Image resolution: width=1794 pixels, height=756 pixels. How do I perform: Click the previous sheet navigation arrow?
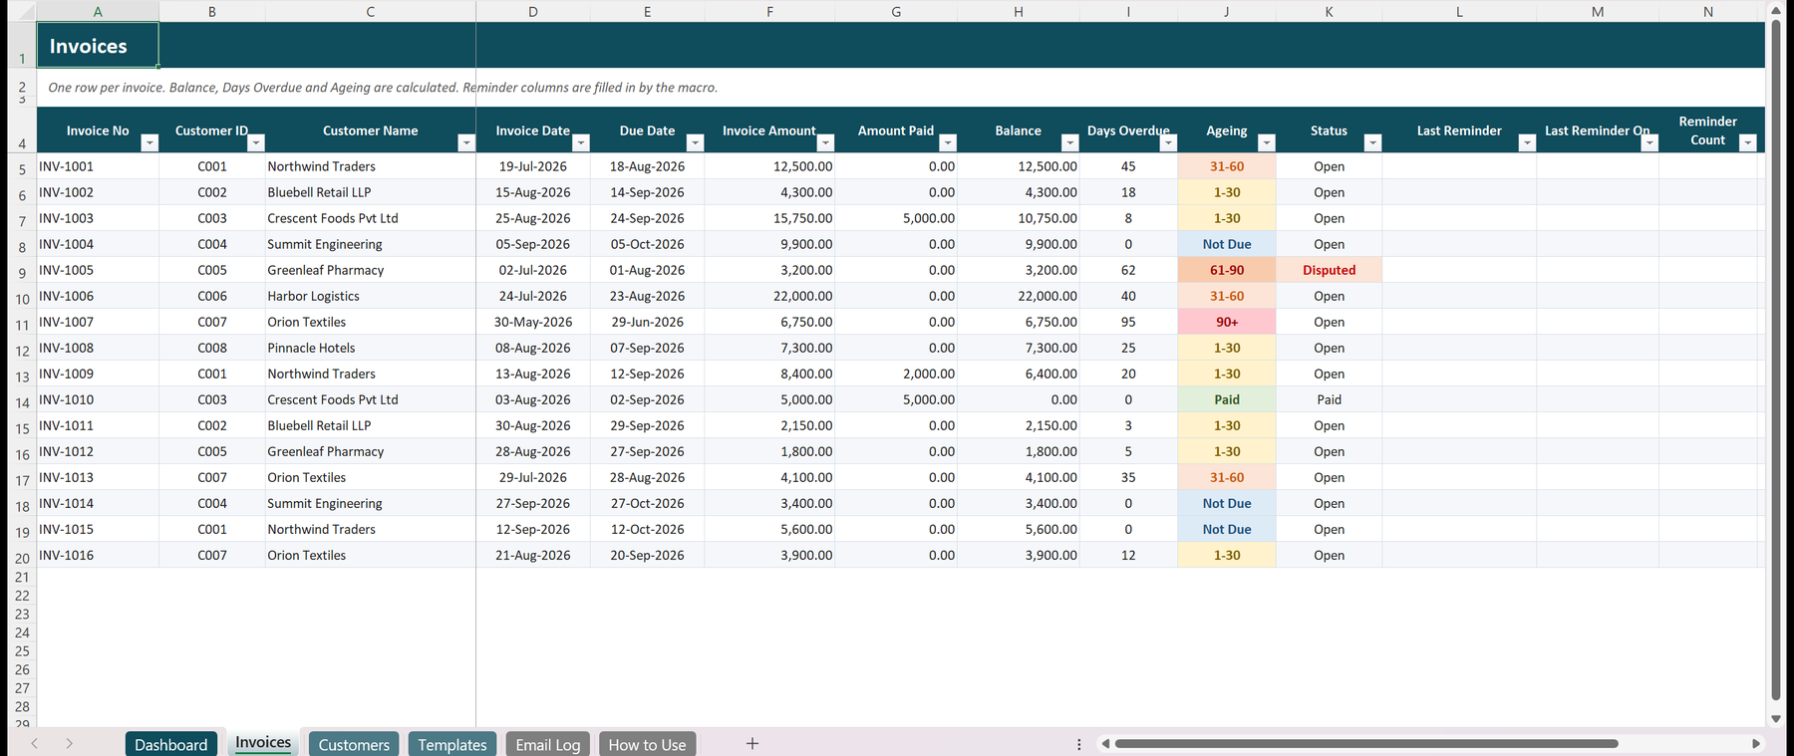coord(34,743)
